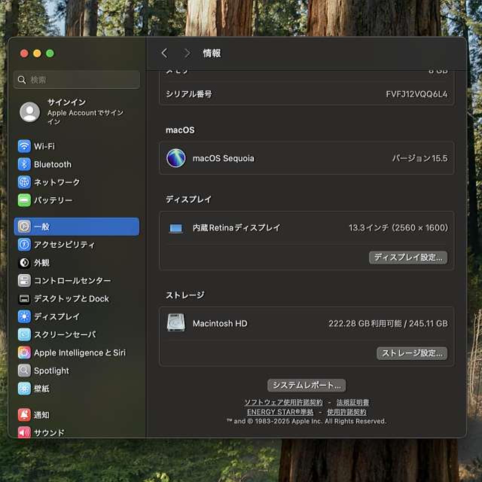This screenshot has height=482, width=482.
Task: Open the システムレポート... button
Action: pos(307,385)
